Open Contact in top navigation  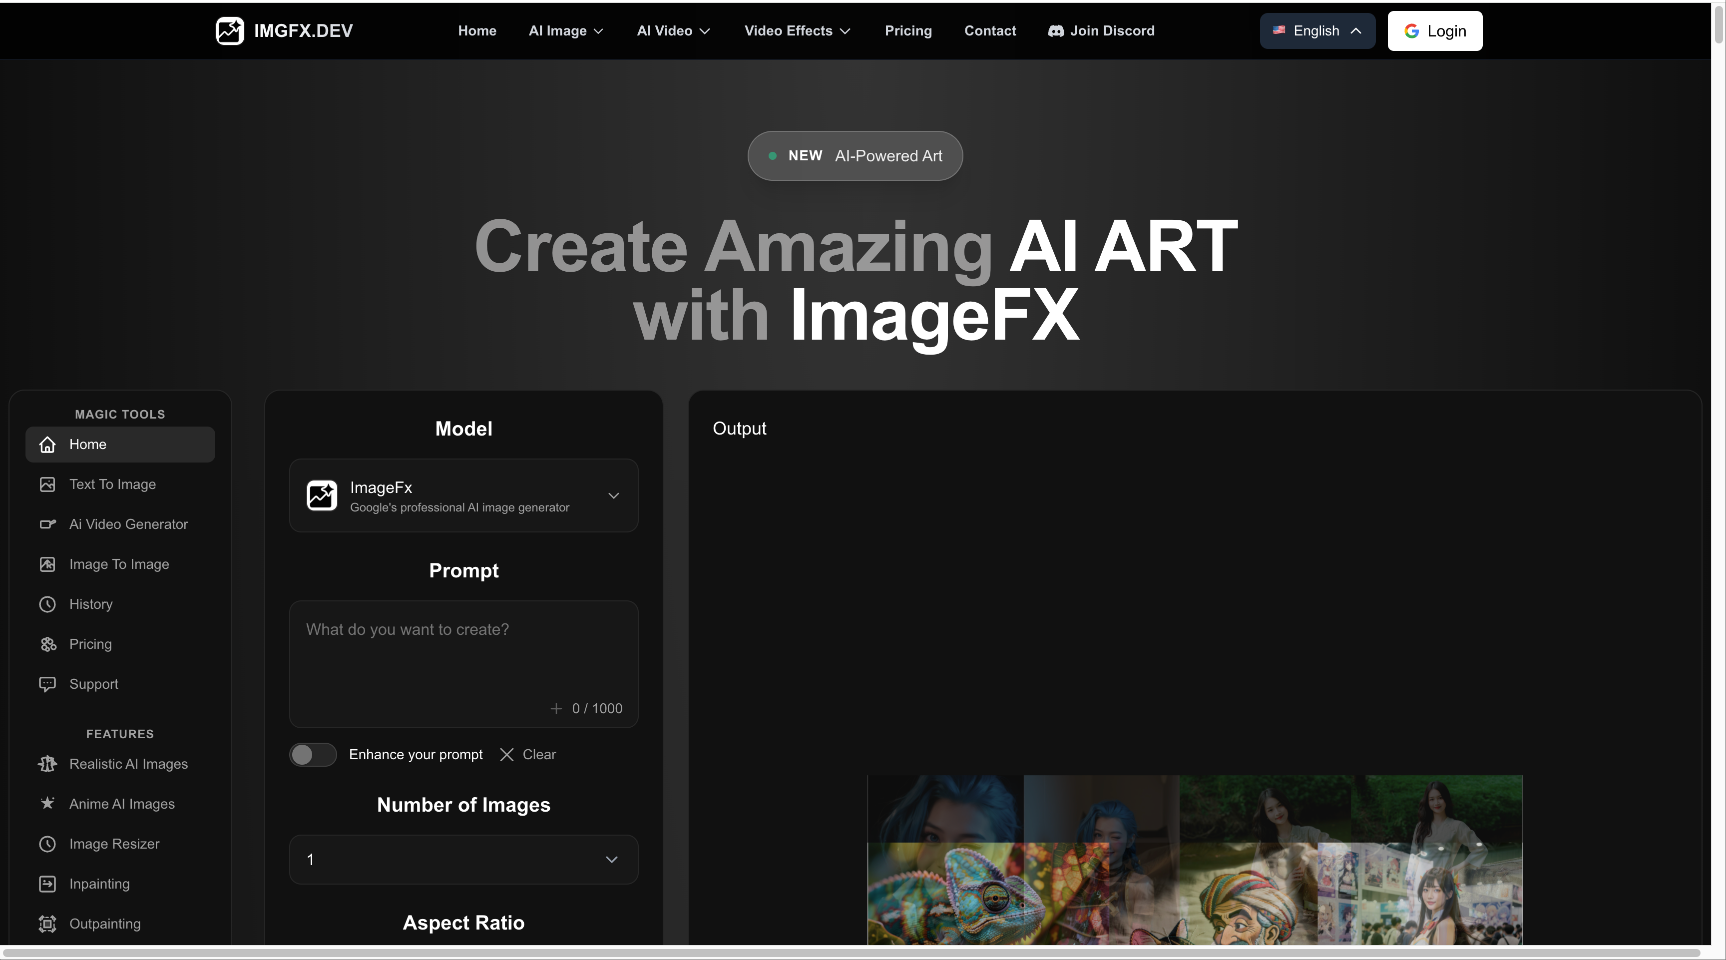(x=990, y=31)
